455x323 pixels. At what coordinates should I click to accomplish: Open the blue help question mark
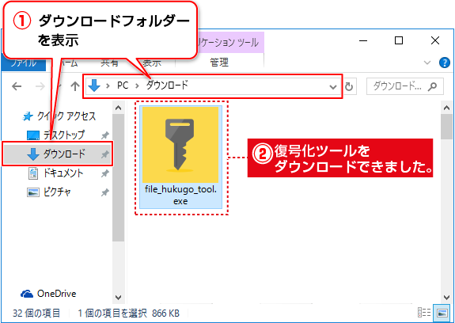point(445,63)
